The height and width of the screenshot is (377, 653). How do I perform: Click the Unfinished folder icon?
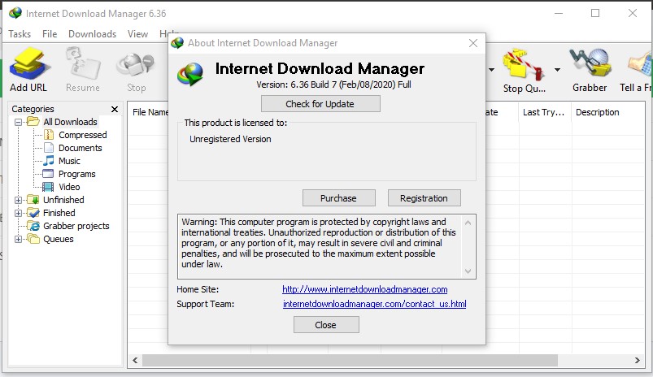(x=33, y=200)
